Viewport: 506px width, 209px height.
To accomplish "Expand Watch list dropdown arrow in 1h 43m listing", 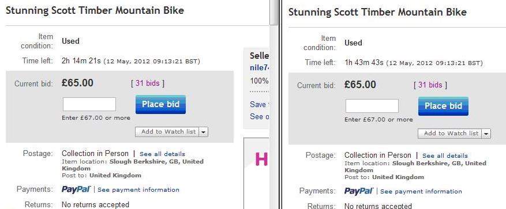I will (486, 134).
